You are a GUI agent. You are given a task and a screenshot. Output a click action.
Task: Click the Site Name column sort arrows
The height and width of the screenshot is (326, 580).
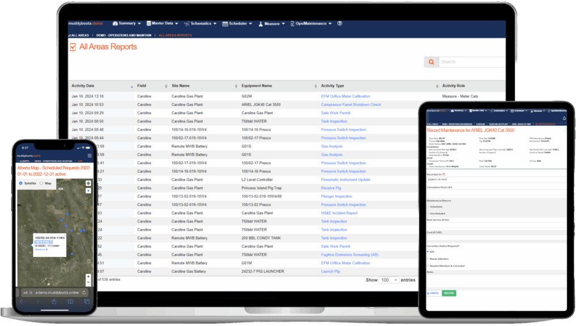pos(236,86)
